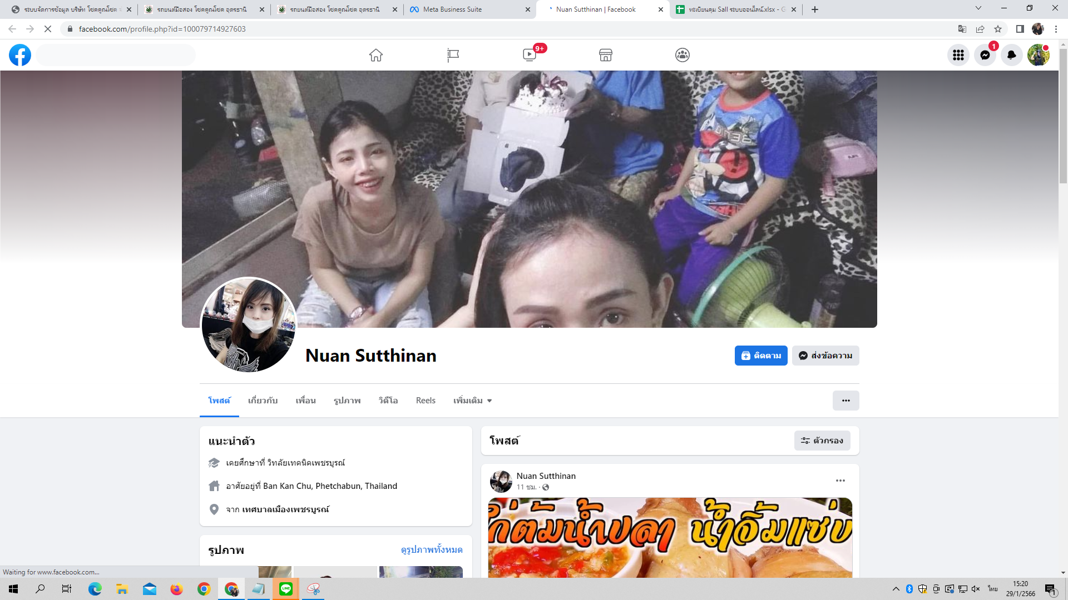Open the Groups icon

[x=683, y=55]
